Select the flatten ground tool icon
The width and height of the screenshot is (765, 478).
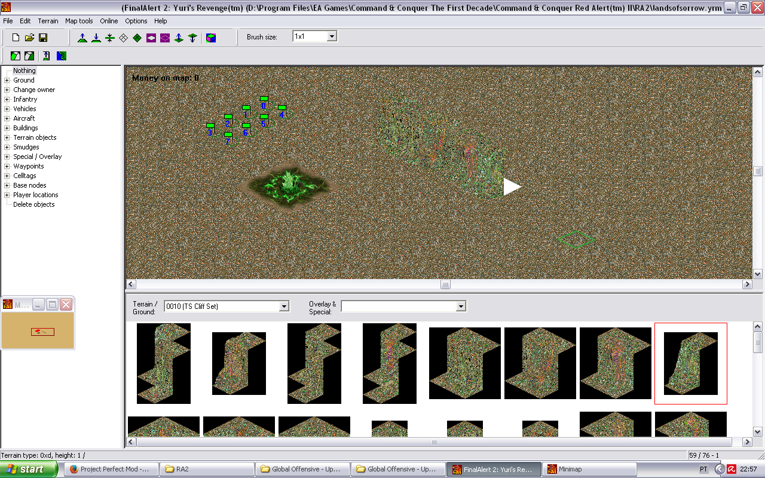(x=110, y=38)
